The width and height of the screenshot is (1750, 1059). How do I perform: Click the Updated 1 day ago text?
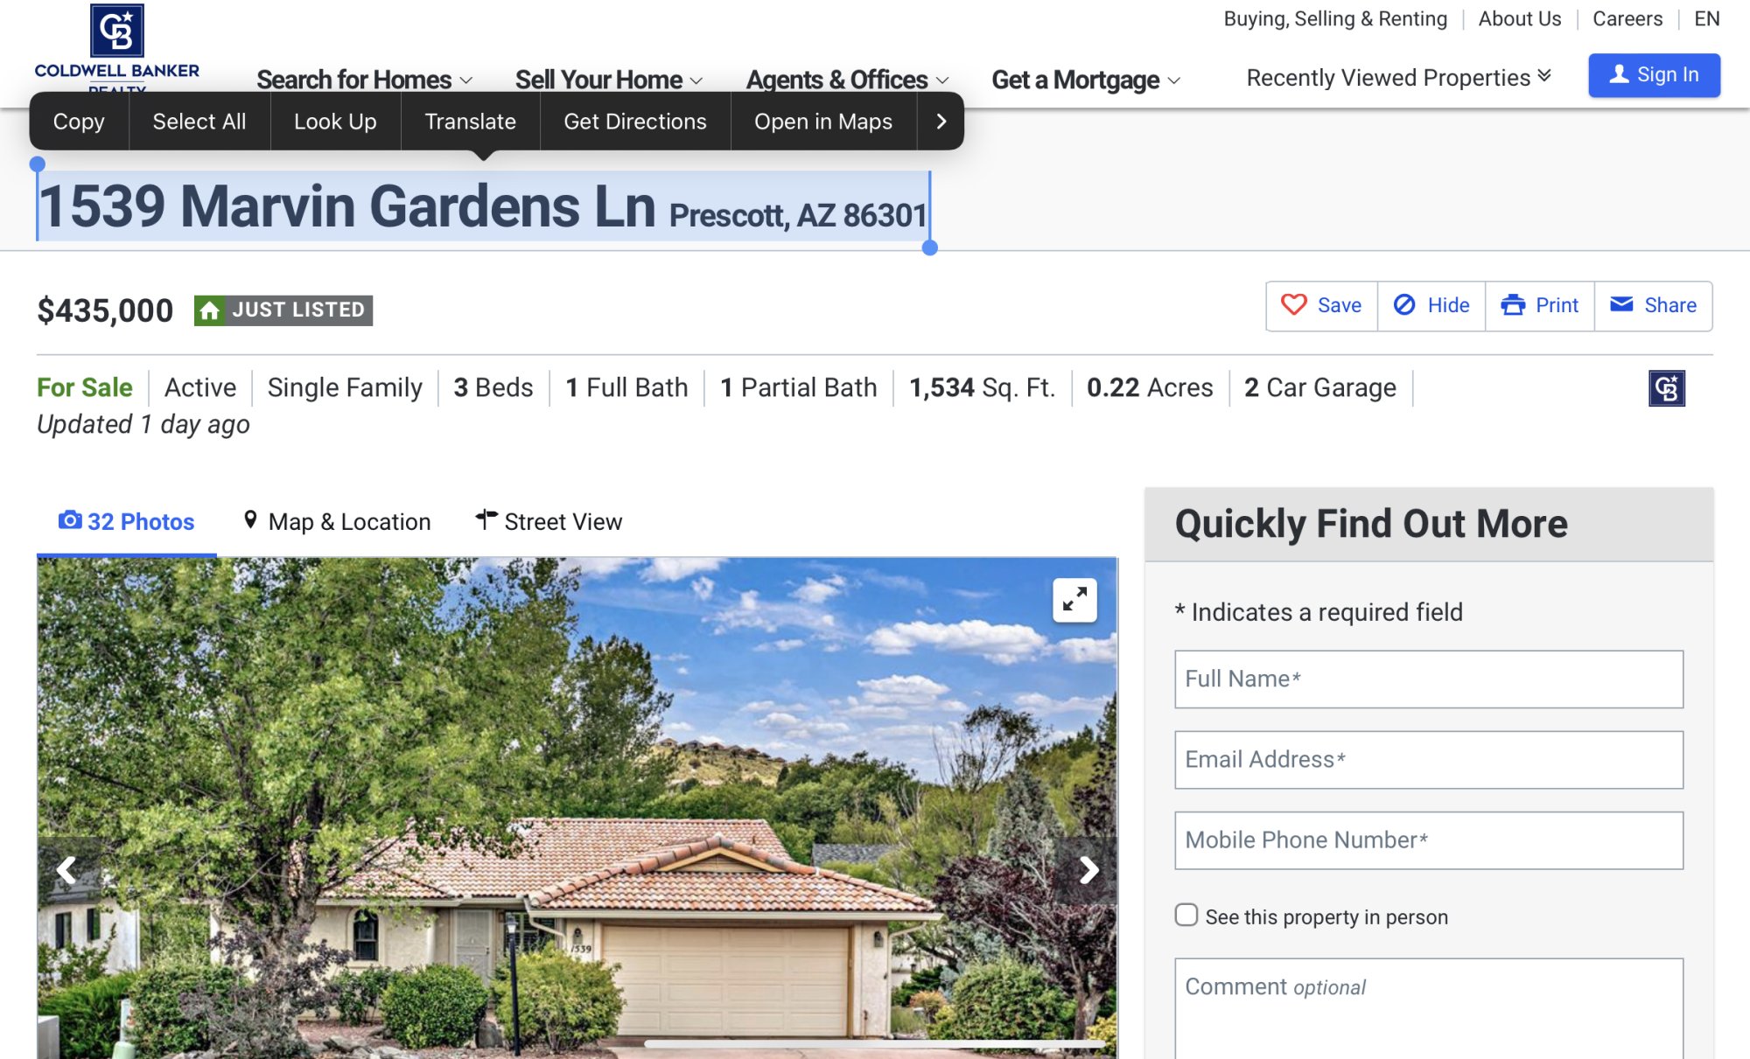143,424
